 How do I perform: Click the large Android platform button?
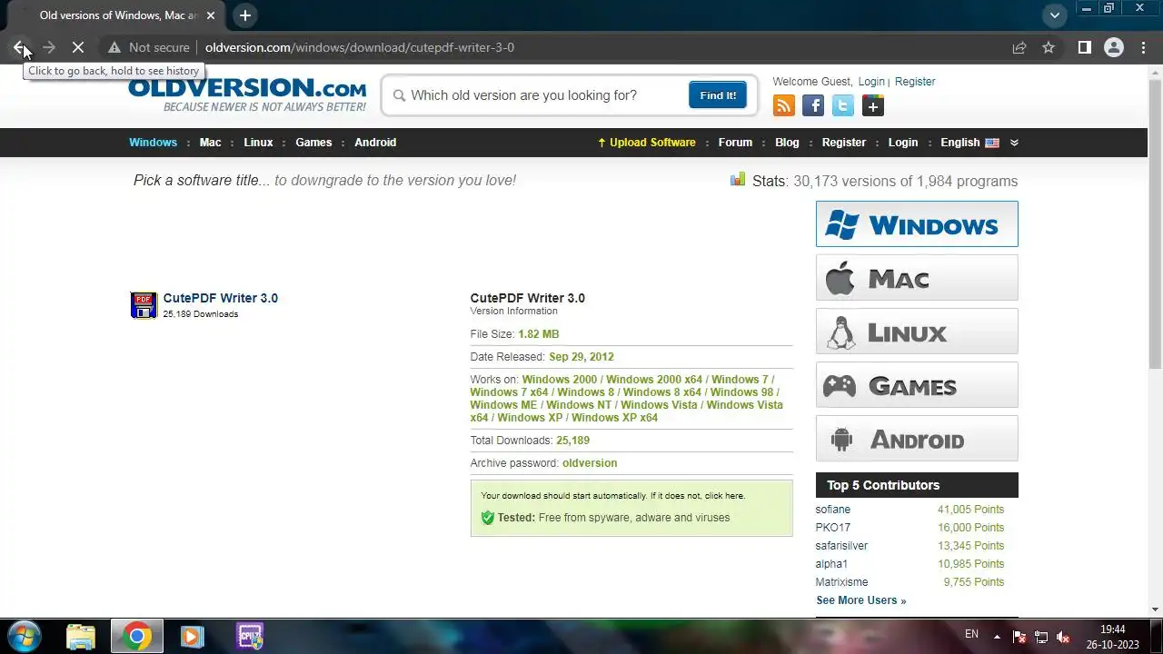pyautogui.click(x=917, y=438)
